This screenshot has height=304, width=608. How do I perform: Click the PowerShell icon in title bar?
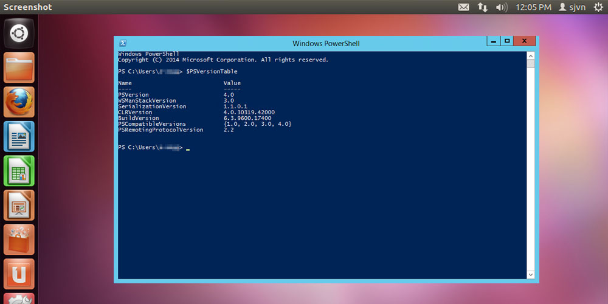point(123,43)
